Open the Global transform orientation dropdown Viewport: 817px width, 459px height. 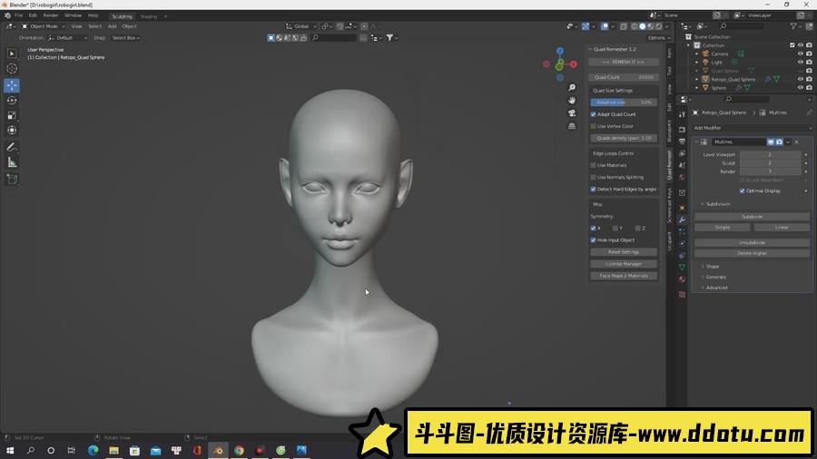coord(301,26)
